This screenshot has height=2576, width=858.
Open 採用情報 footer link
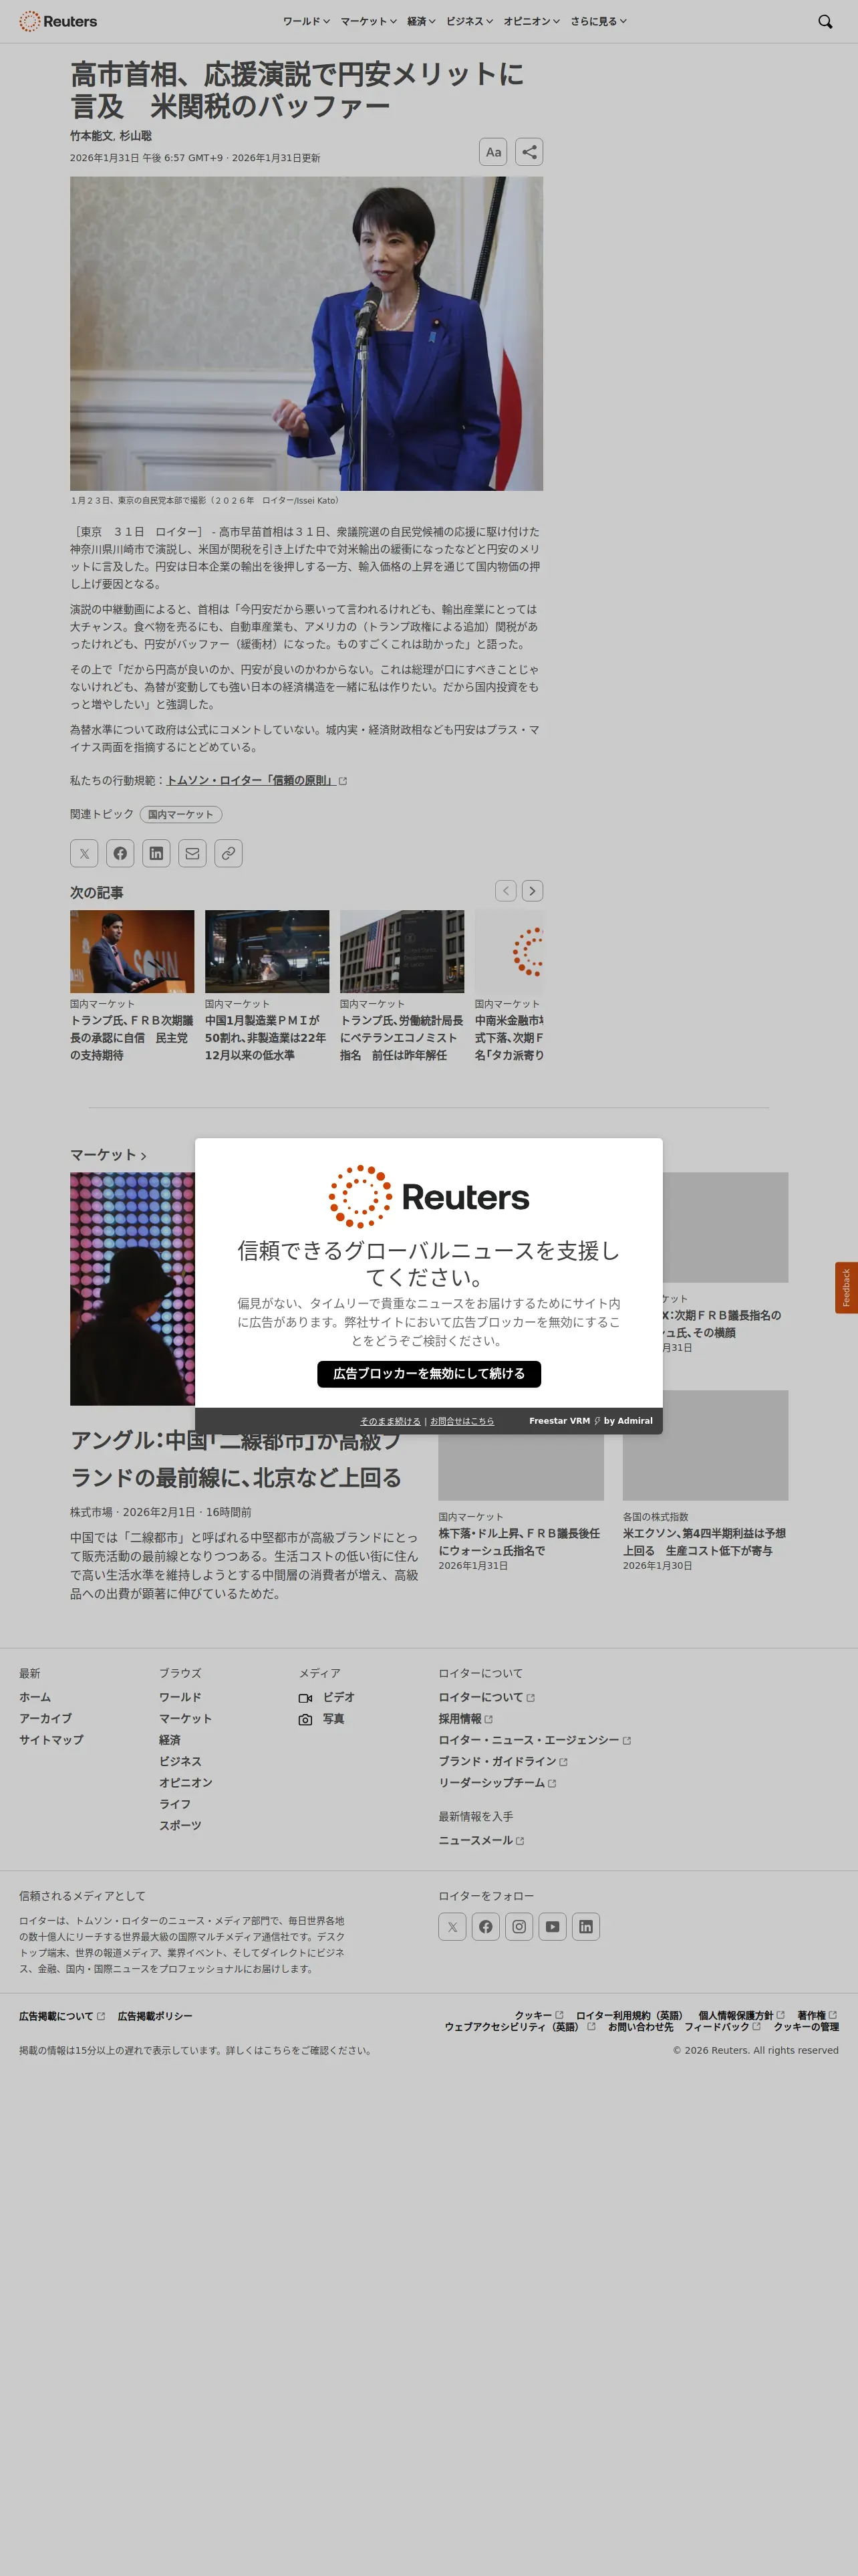coord(466,1719)
